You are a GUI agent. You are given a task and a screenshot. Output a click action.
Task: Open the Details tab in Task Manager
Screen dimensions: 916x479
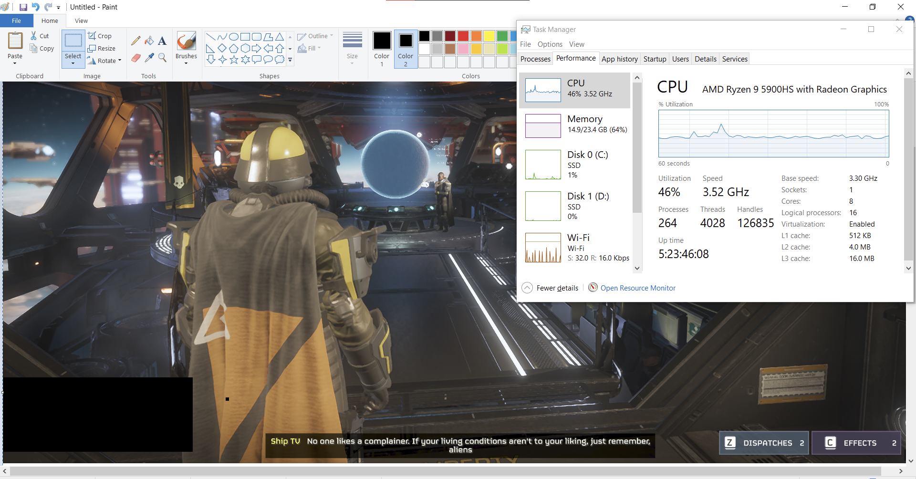706,59
